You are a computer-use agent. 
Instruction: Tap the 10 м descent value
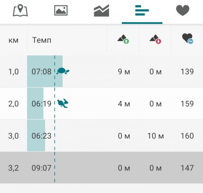click(x=156, y=136)
